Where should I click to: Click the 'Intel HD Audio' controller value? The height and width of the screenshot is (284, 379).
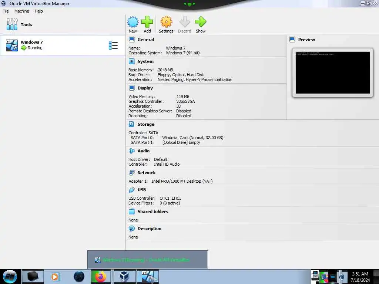pos(167,164)
